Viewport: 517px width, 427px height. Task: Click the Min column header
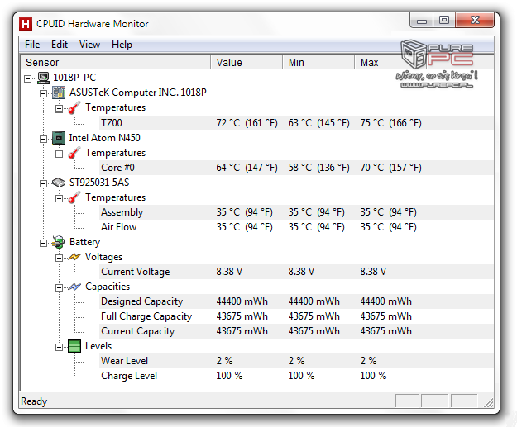pos(318,62)
